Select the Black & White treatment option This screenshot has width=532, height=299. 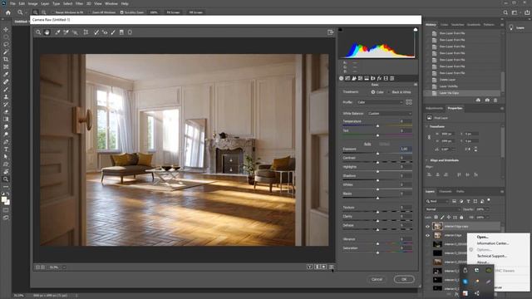coord(401,92)
